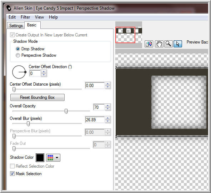Open the Help menu
The image size is (211, 193).
53,17
